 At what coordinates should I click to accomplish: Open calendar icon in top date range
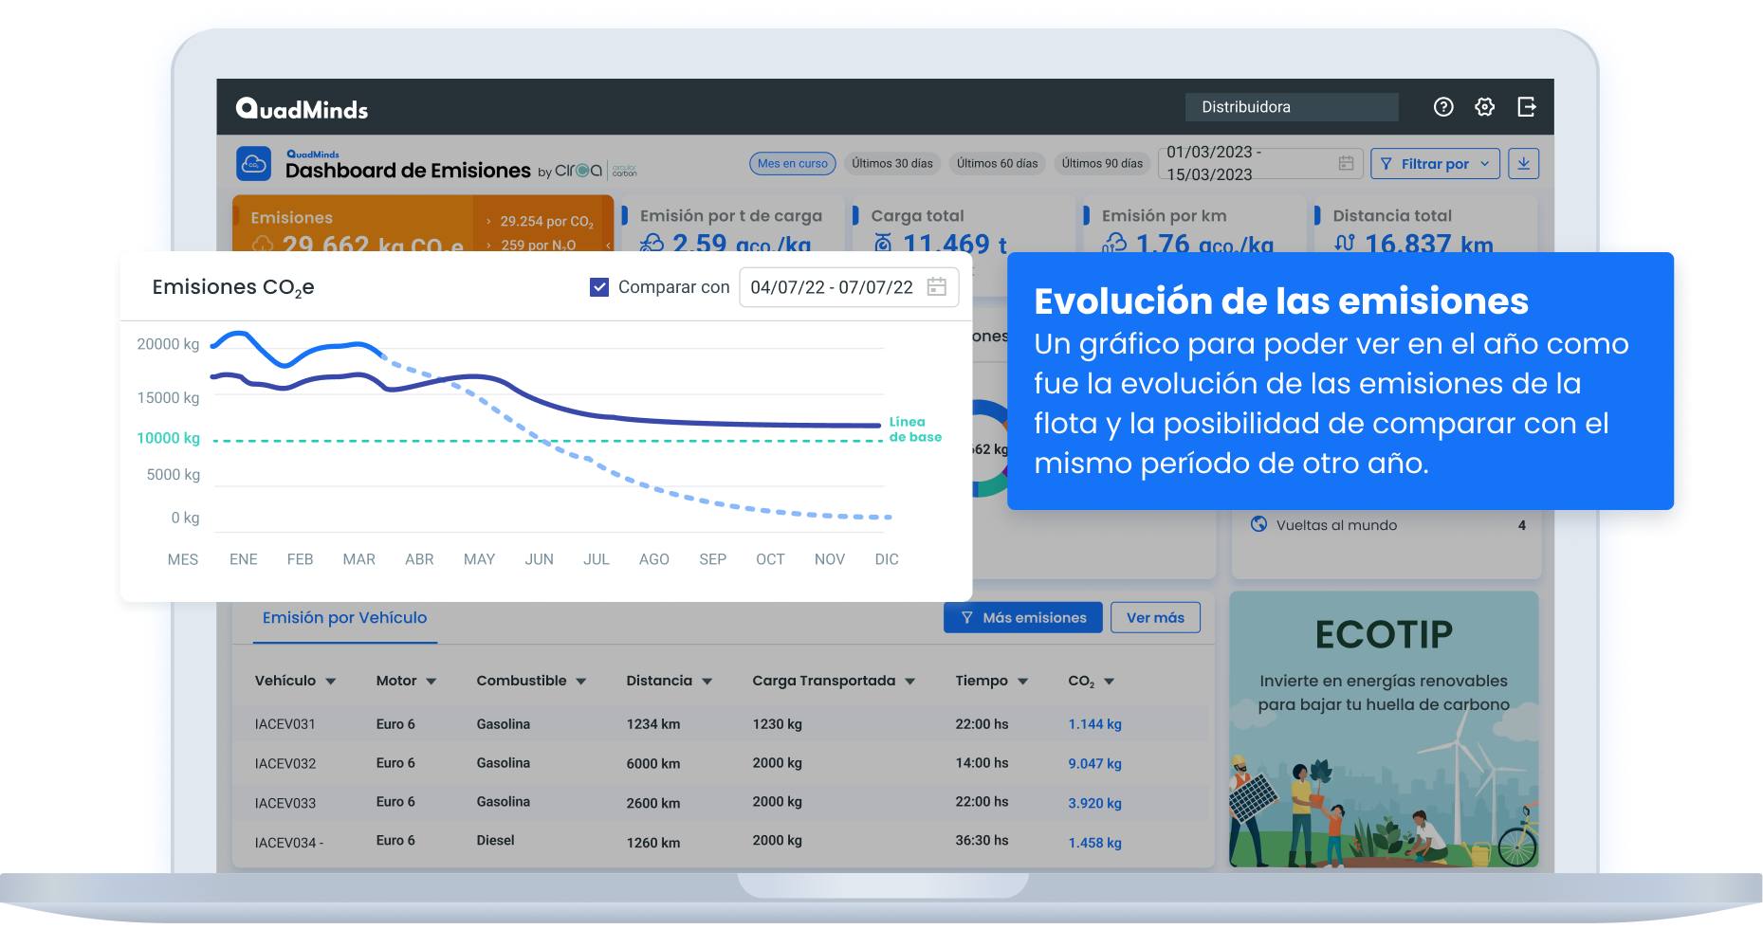1346,163
